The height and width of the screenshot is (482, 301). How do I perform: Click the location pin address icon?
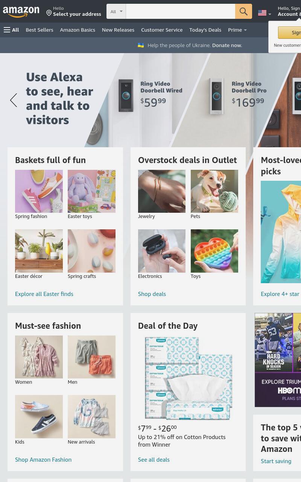coord(49,13)
